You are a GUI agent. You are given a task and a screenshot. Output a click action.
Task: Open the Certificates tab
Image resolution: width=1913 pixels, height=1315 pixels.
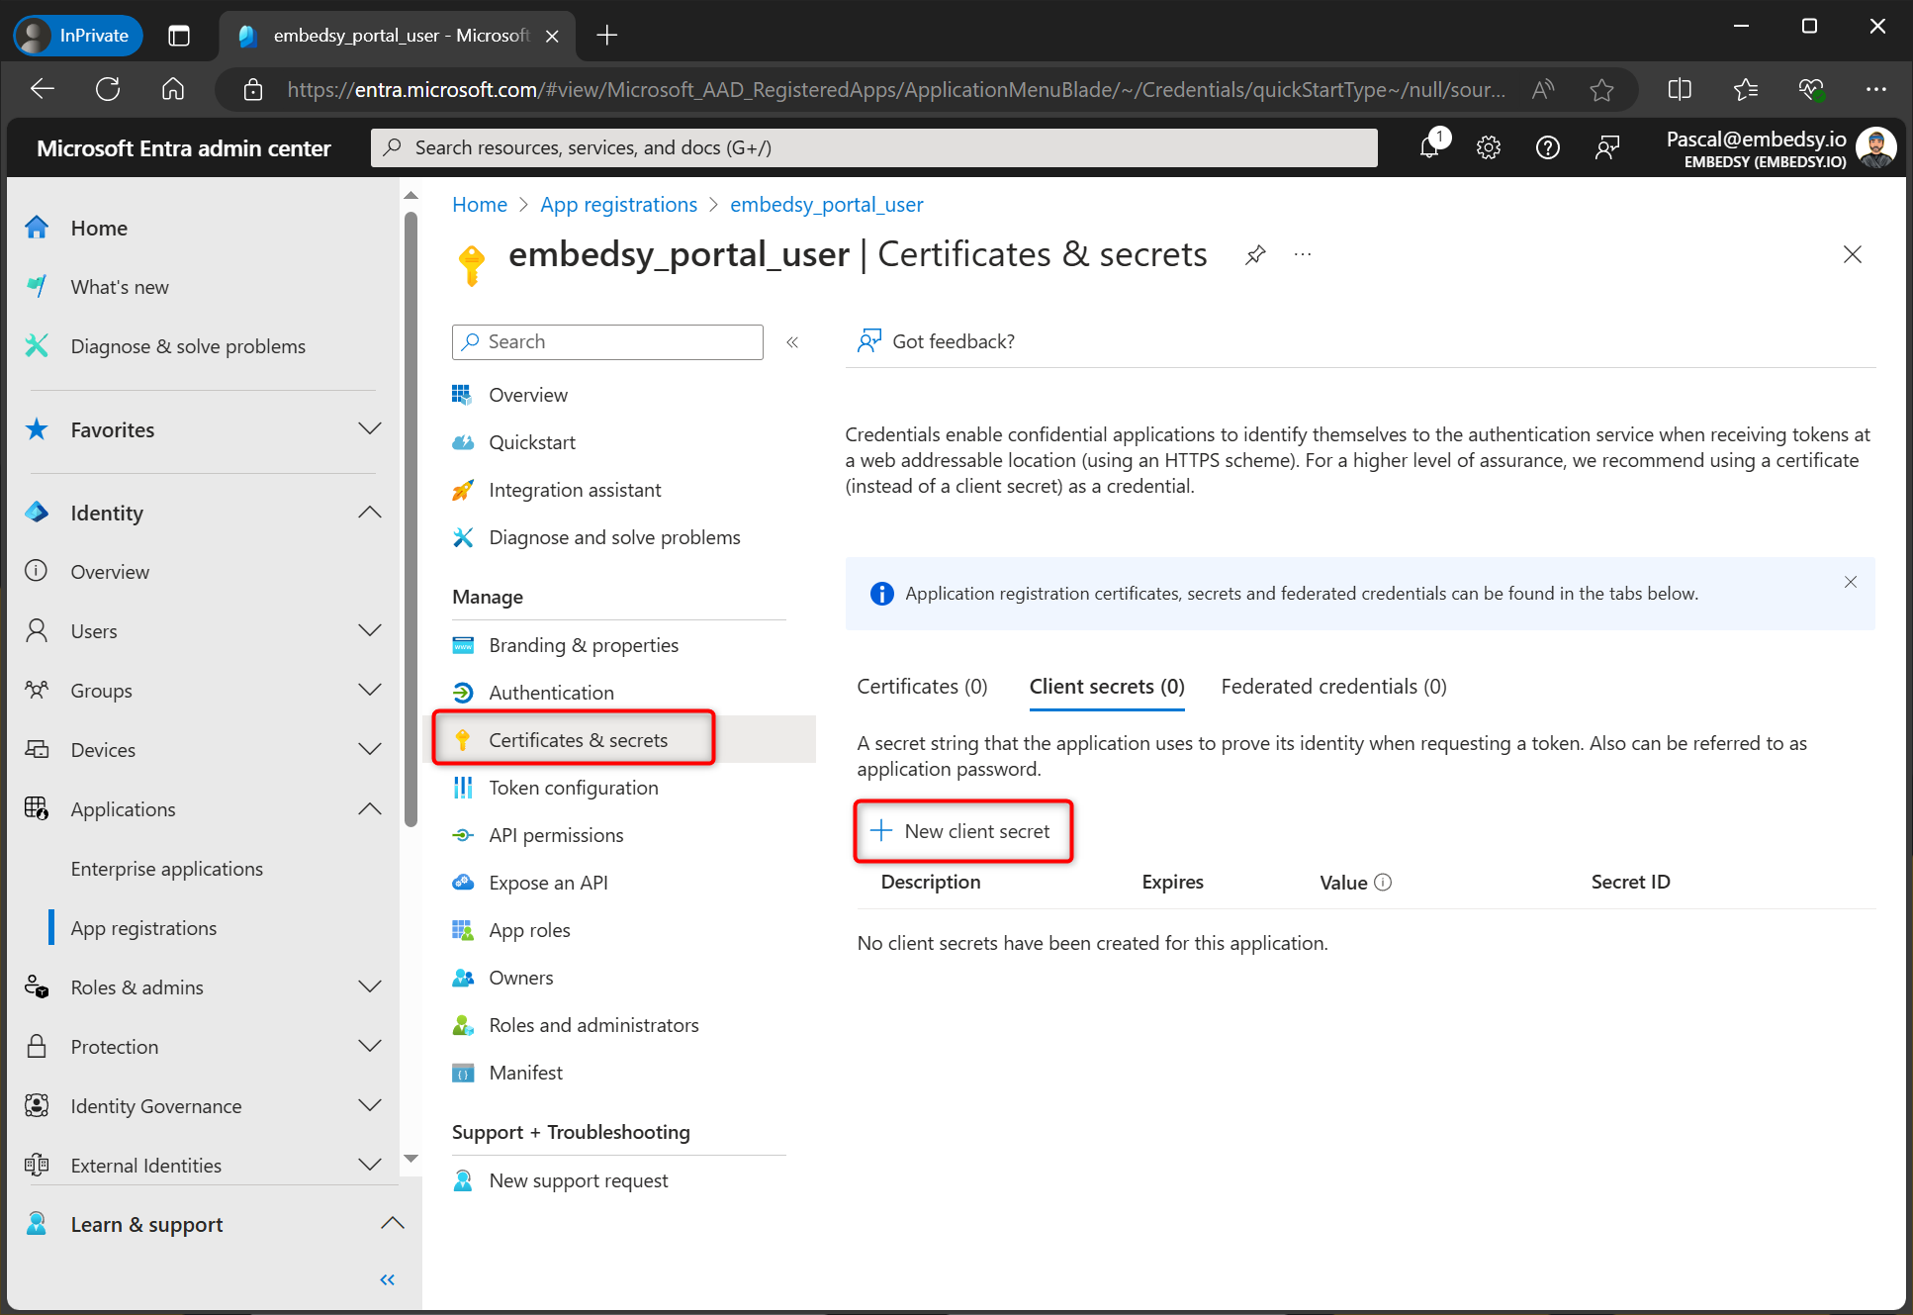click(x=921, y=686)
